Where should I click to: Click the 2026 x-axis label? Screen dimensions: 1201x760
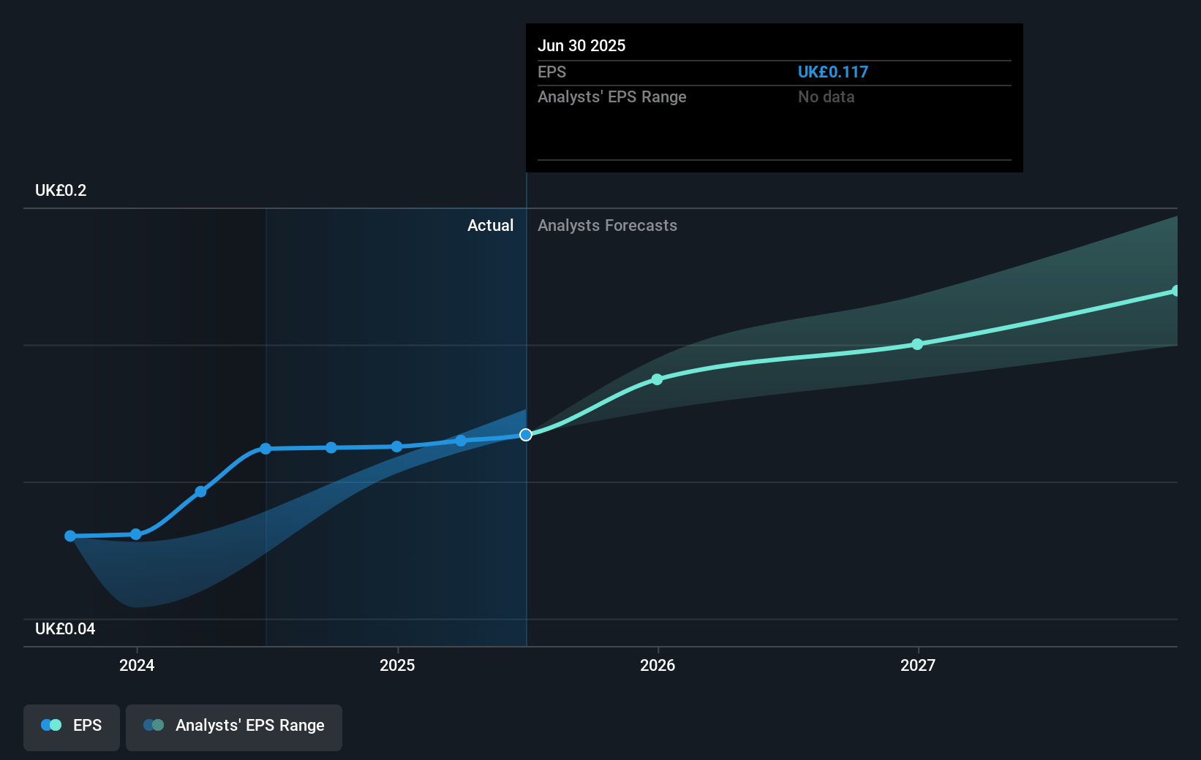[x=658, y=665]
